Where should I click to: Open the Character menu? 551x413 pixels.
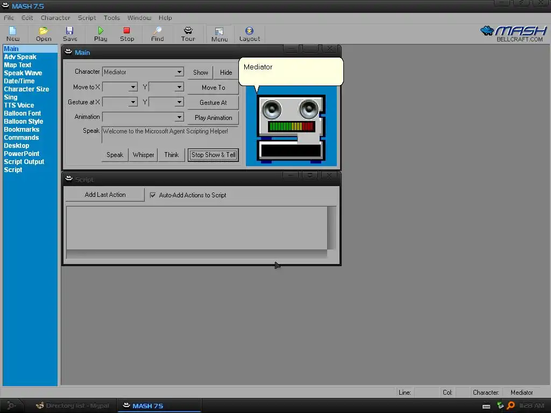pyautogui.click(x=55, y=18)
